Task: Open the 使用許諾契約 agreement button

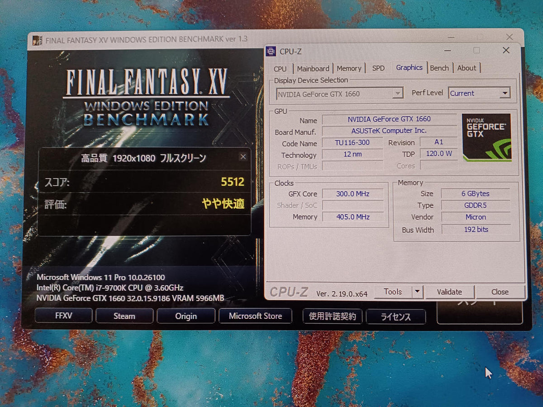Action: point(333,317)
